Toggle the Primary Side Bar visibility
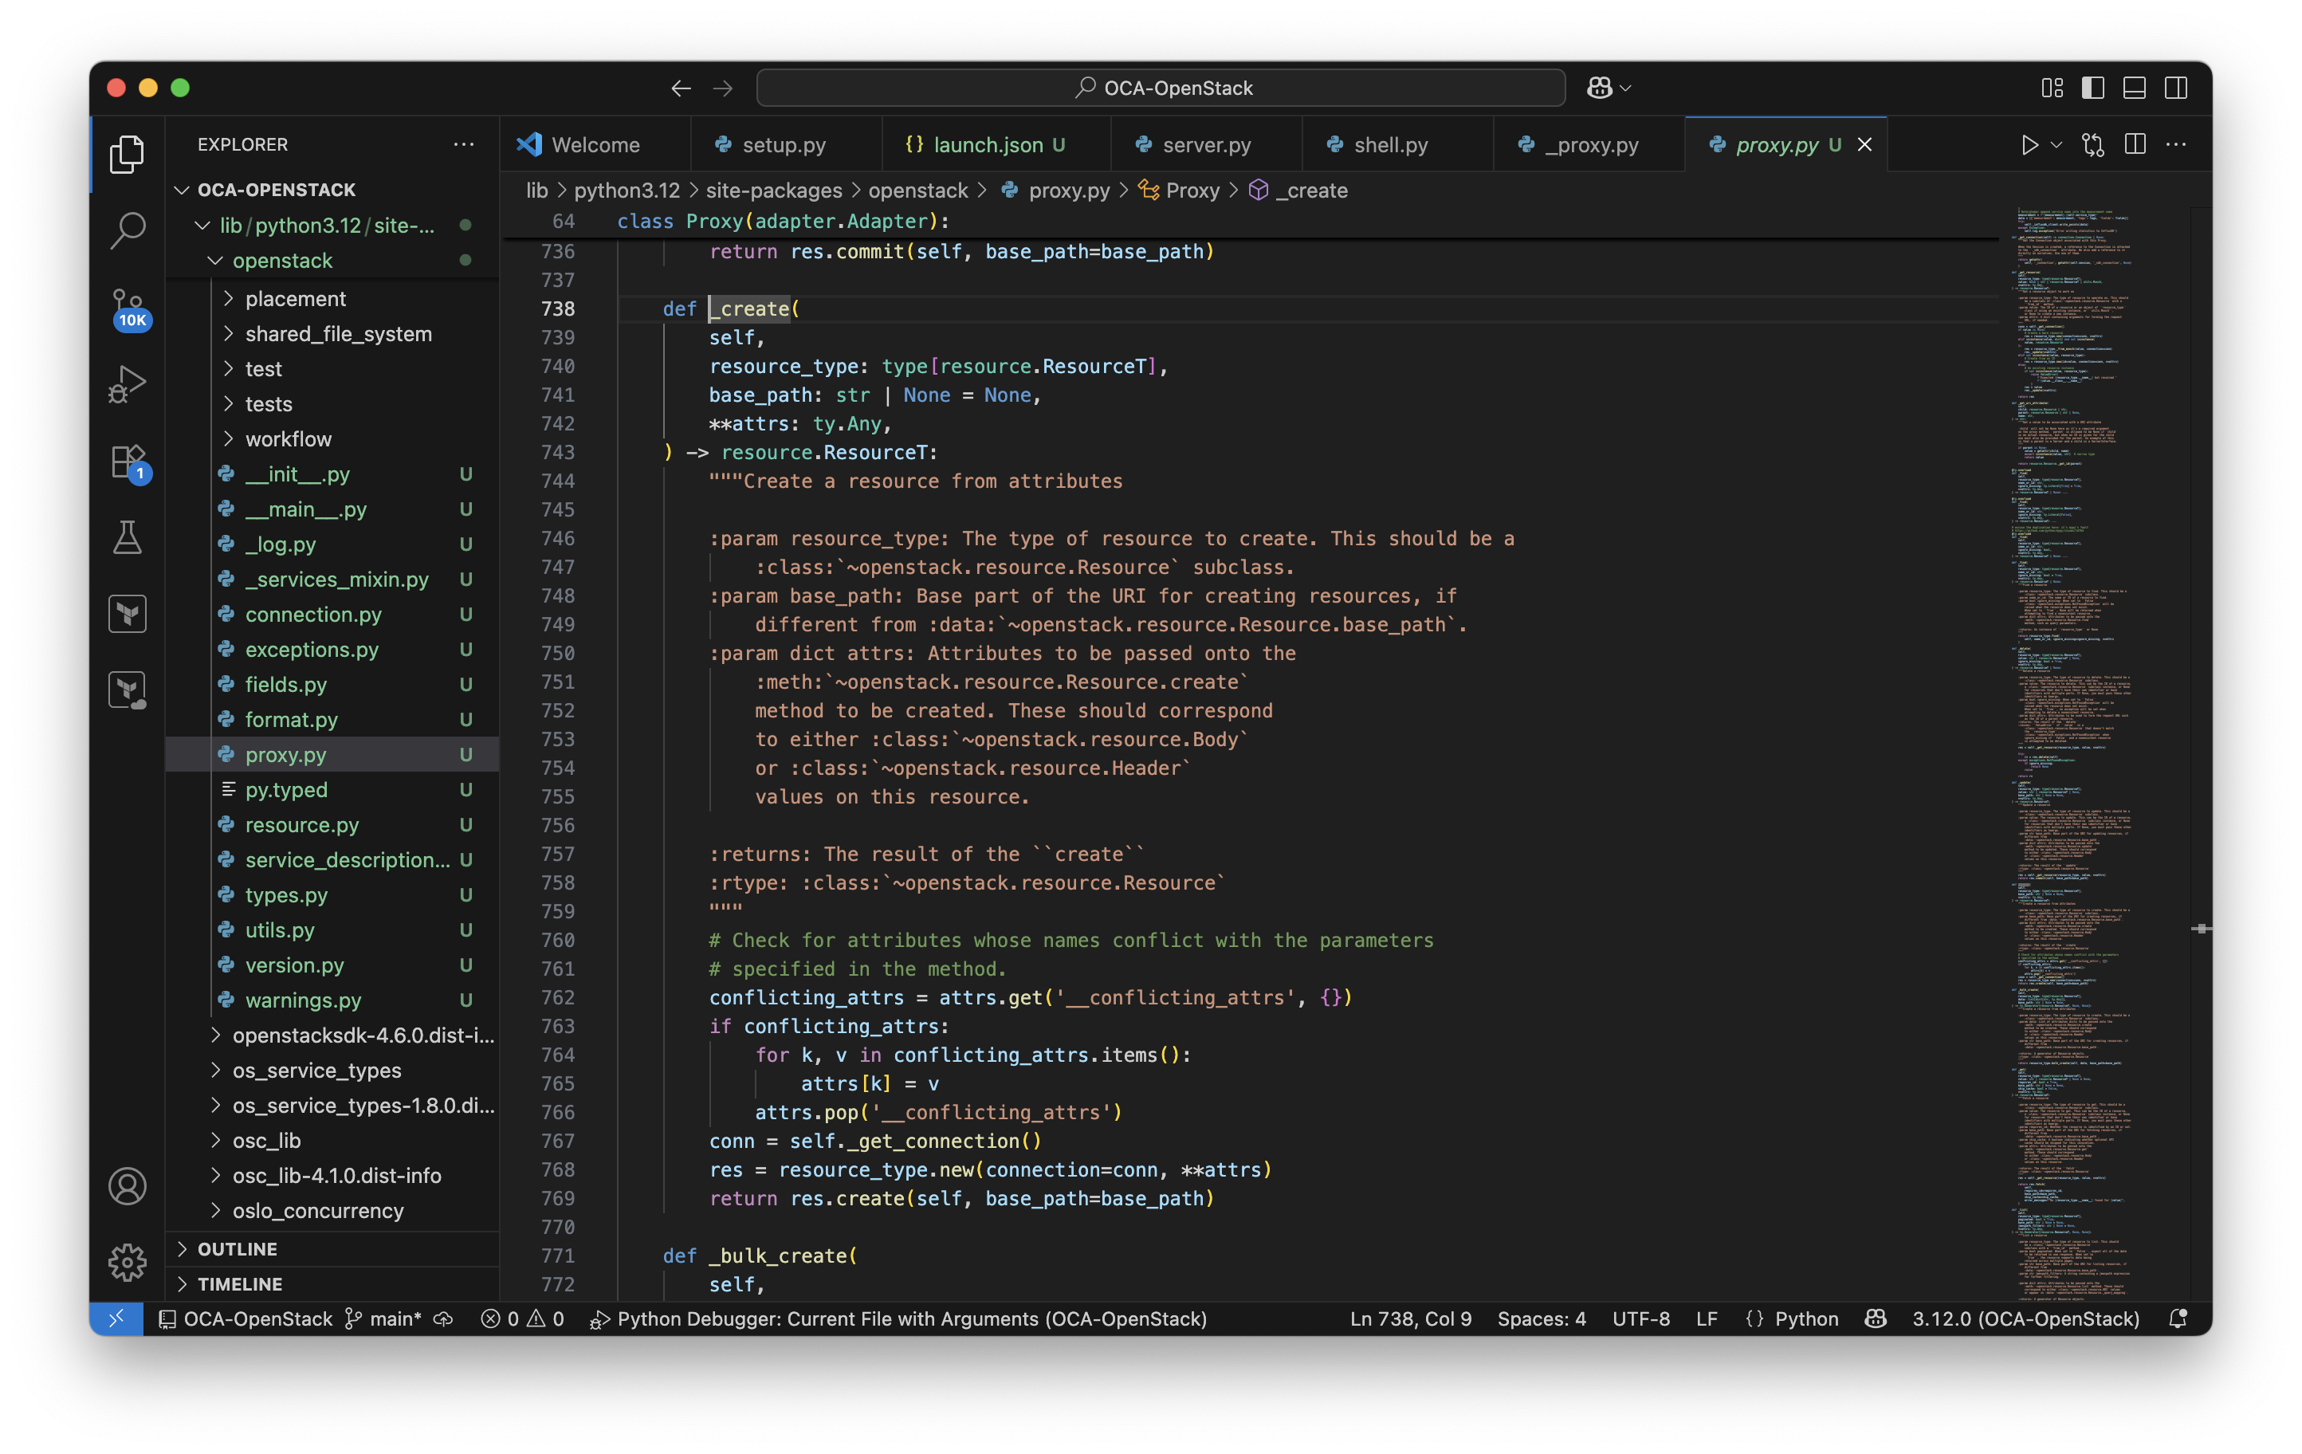Image resolution: width=2302 pixels, height=1454 pixels. pos(2092,88)
